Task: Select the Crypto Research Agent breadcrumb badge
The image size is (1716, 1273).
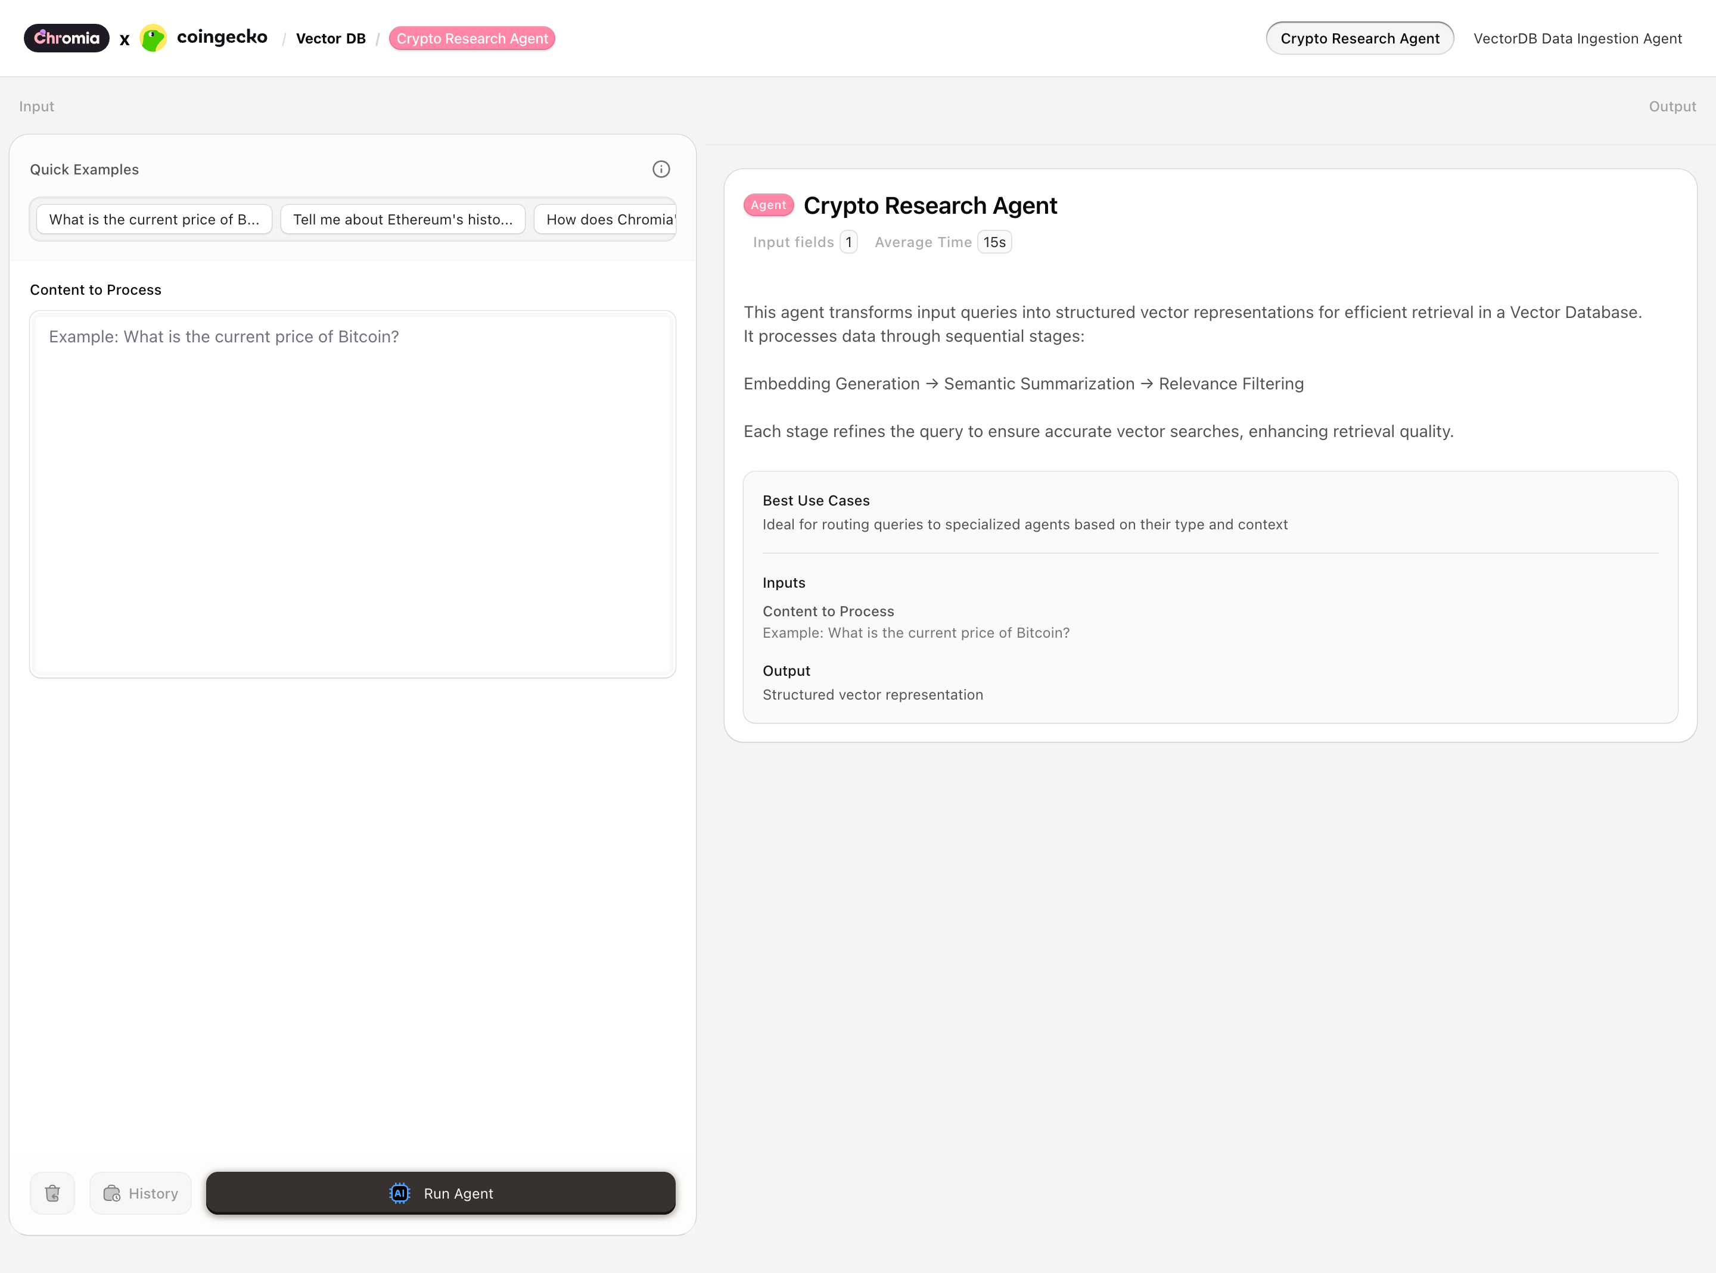Action: pos(472,38)
